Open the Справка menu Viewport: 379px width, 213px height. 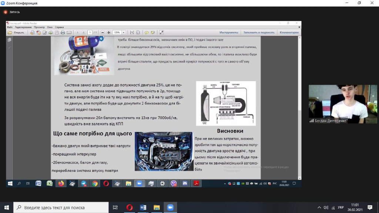click(59, 27)
